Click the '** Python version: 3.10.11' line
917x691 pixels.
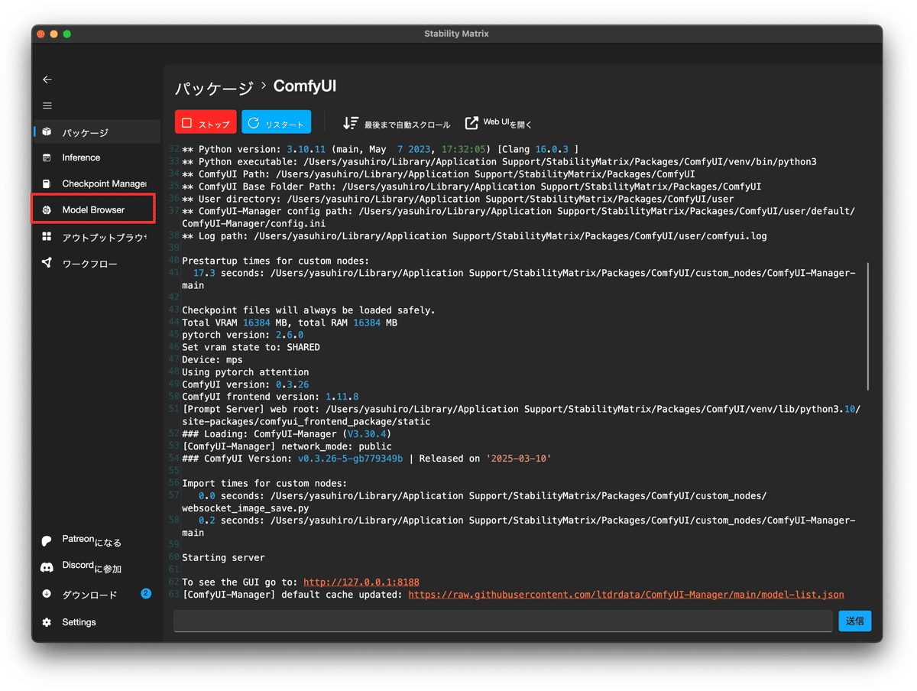380,149
